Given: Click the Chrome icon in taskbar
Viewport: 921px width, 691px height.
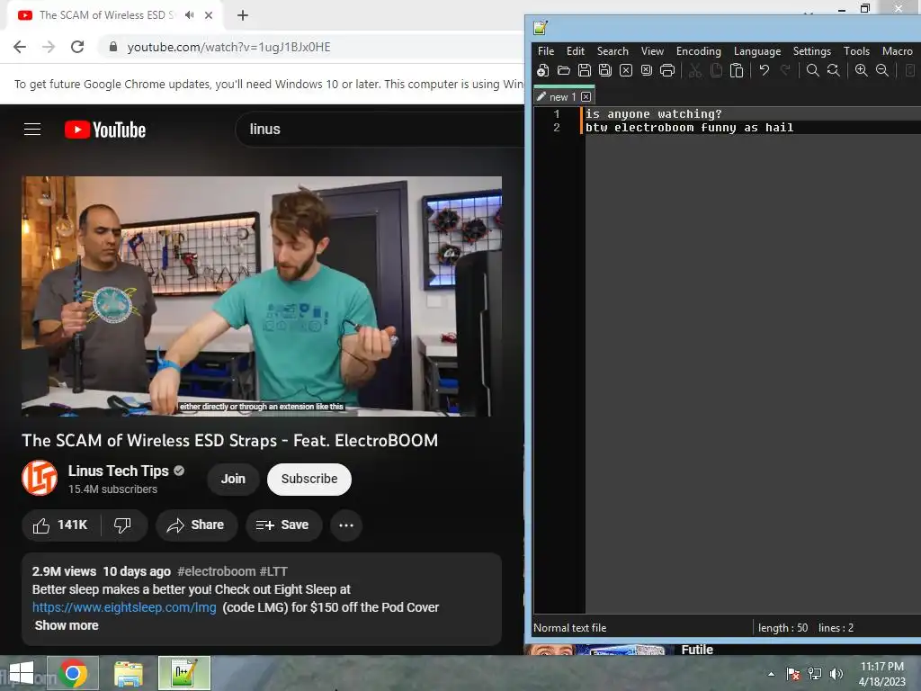Looking at the screenshot, I should pos(73,673).
